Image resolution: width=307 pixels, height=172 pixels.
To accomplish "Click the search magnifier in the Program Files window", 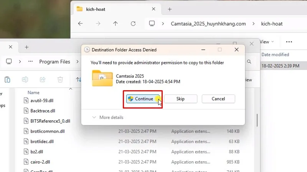I will point(249,62).
